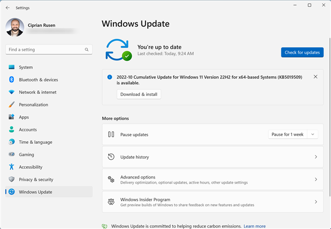Open Windows Insider Program chevron
Viewport: 331px width, 229px height.
pyautogui.click(x=316, y=202)
